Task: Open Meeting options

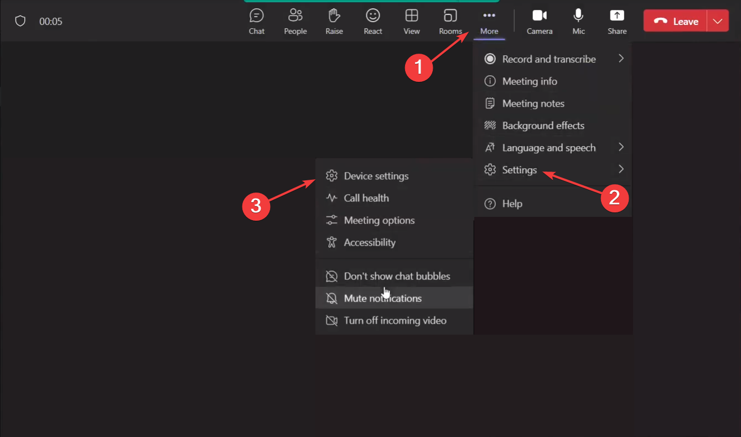Action: click(394, 220)
